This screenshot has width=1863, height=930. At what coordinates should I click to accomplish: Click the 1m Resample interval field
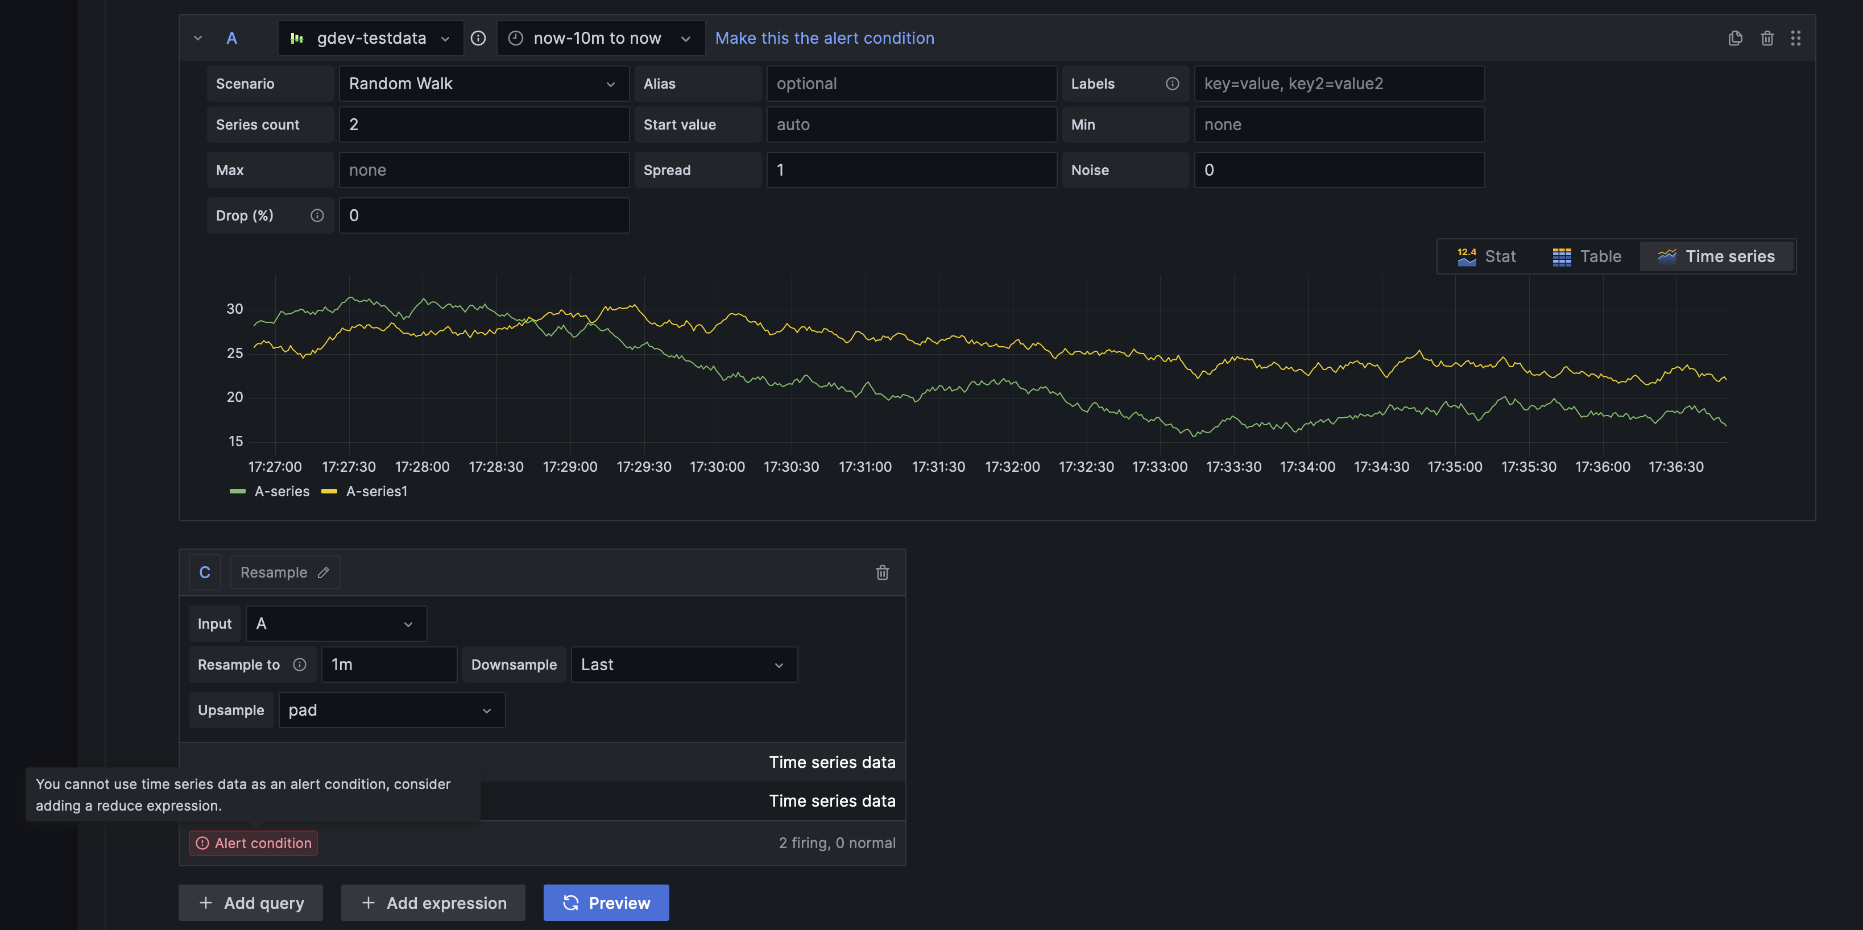point(388,664)
